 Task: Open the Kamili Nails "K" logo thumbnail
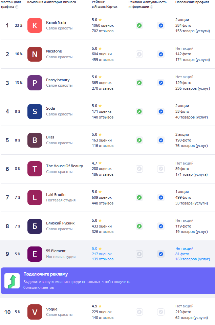pos(35,25)
